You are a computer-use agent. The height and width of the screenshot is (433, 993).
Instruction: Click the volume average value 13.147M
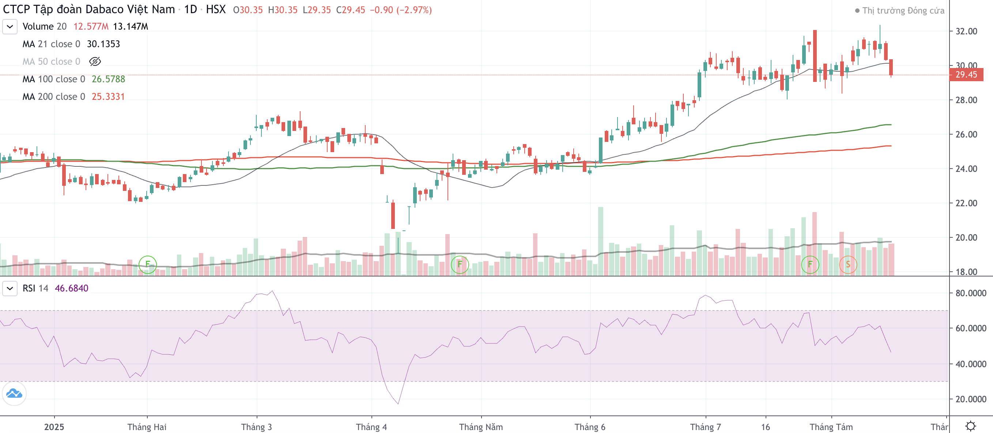click(131, 27)
